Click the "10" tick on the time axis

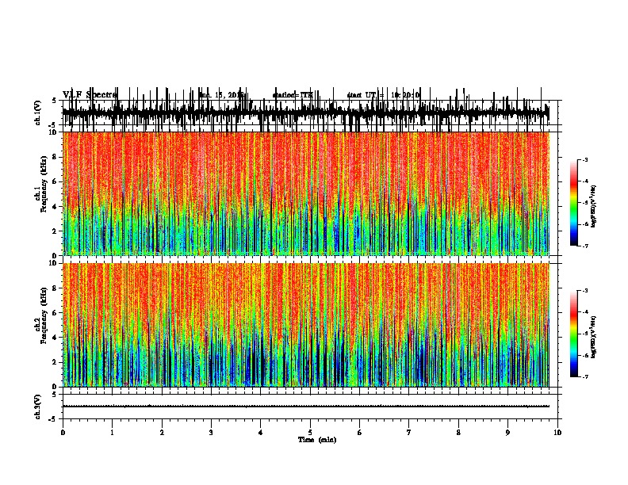557,432
